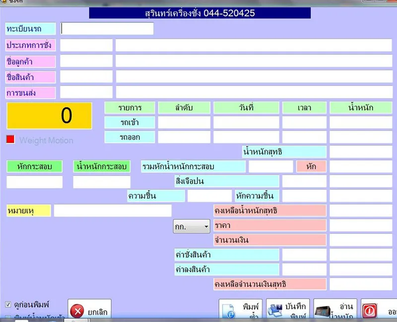Screen dimensions: 397x322
Task: Click the รถเข้า row label
Action: pos(130,122)
